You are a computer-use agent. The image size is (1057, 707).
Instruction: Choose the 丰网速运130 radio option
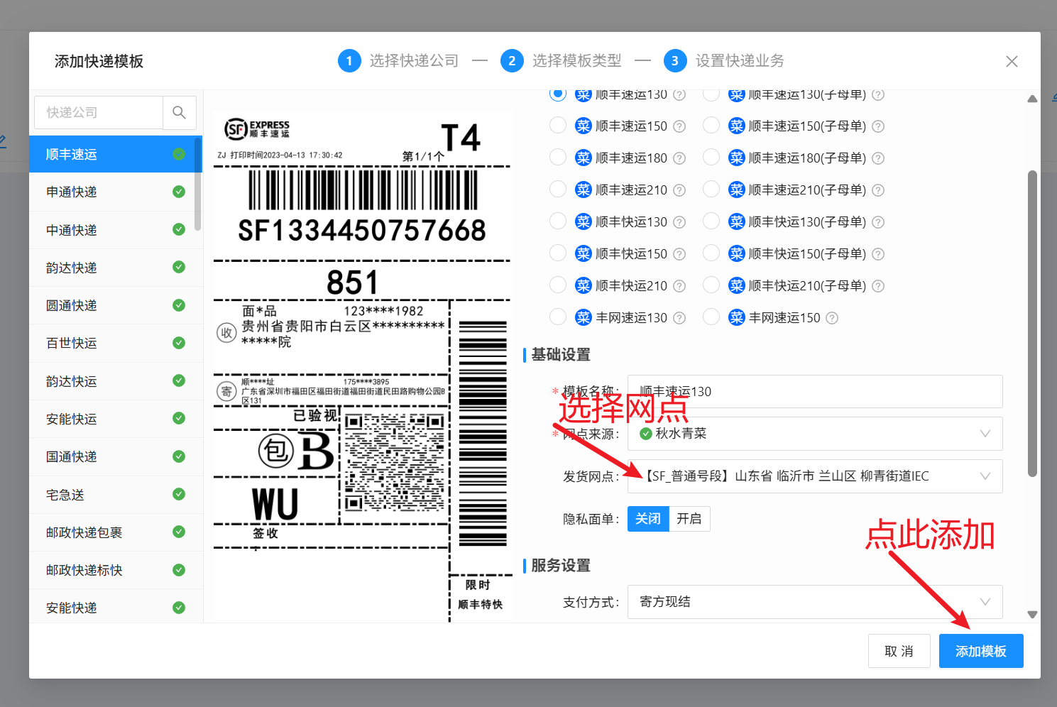[558, 317]
